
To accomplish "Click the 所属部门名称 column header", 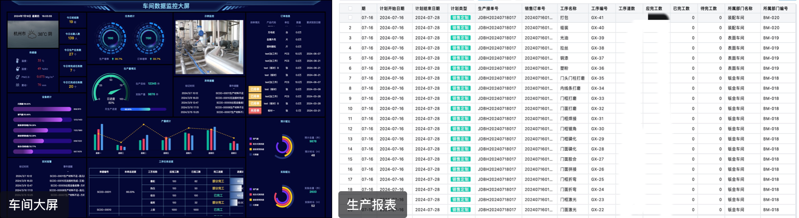I will [740, 8].
